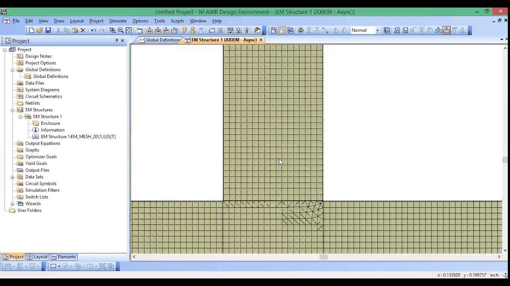510x286 pixels.
Task: Open an existing project file
Action: pyautogui.click(x=40, y=30)
